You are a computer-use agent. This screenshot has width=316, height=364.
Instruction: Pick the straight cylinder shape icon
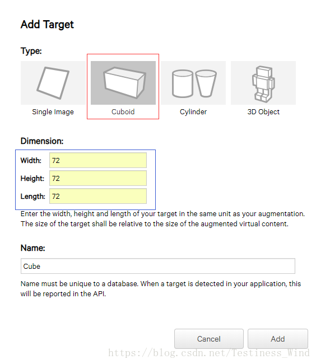pos(183,83)
